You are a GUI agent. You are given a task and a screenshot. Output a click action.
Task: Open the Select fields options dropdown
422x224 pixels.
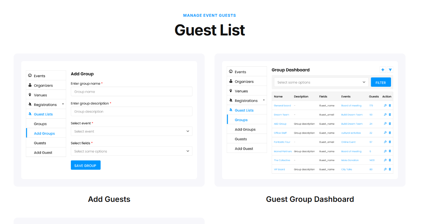tap(132, 151)
